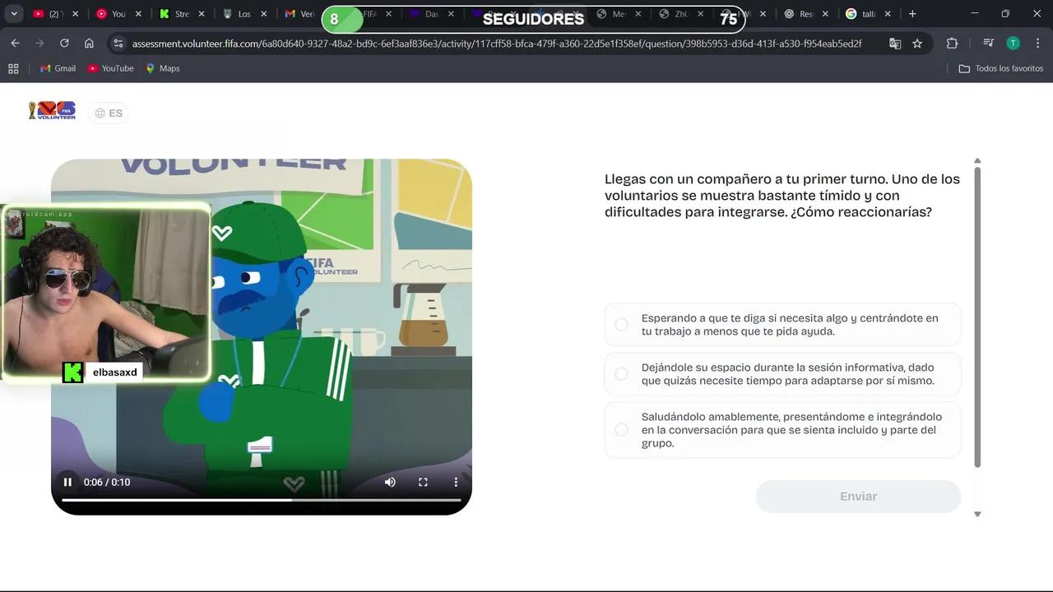Select answer 'Esperando a que te diga'

tap(782, 325)
